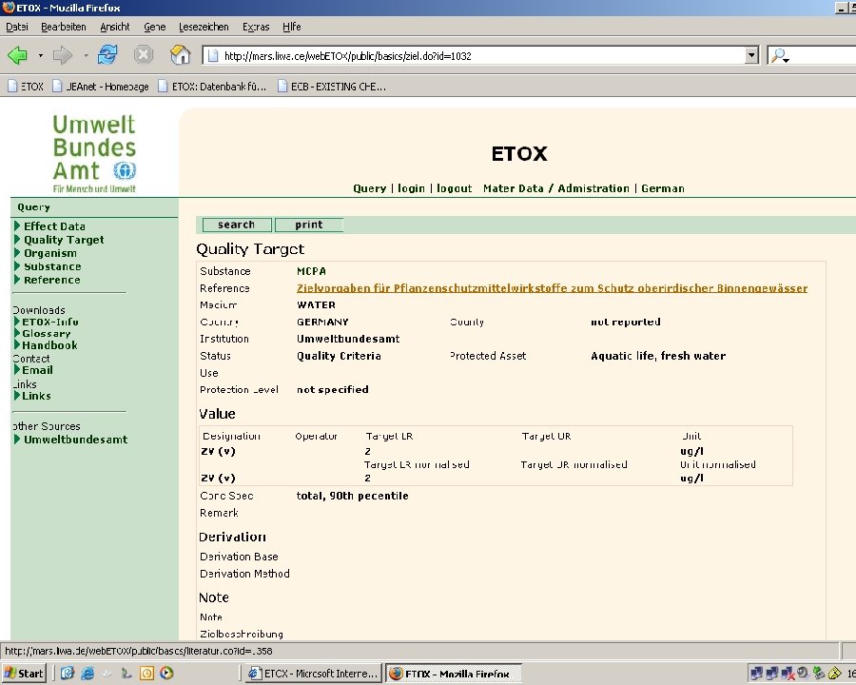The image size is (856, 685).
Task: Select the text Aquatic life, fresh water
Action: tap(658, 356)
